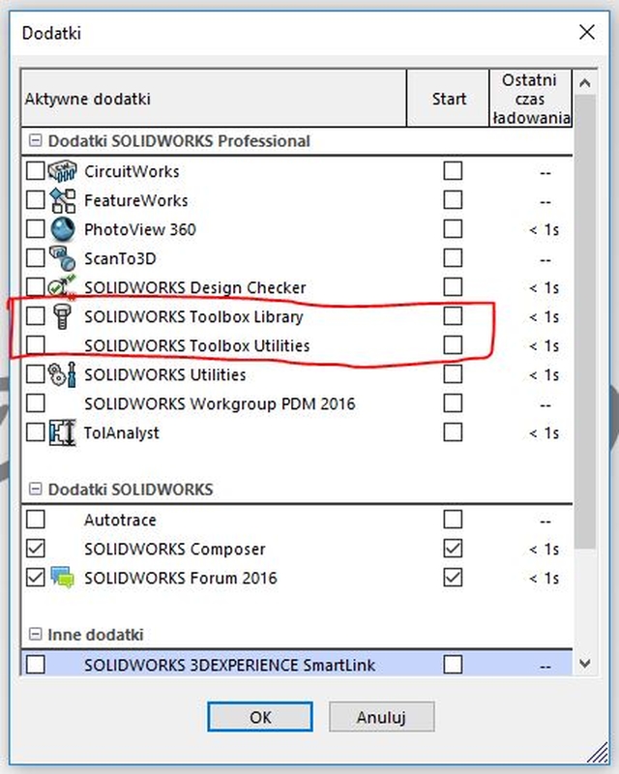This screenshot has width=619, height=774.
Task: Click the Ostatni czas ładowania column header
Action: (531, 99)
